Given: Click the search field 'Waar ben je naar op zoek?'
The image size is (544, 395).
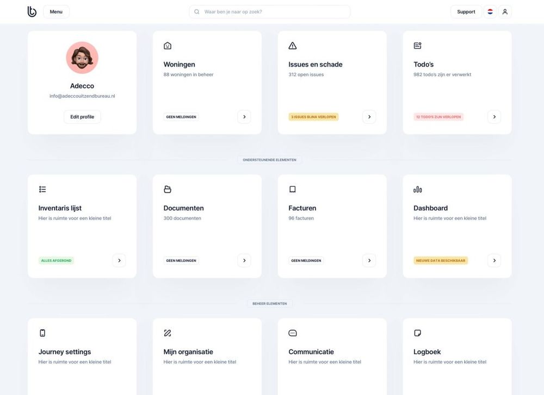Looking at the screenshot, I should click(270, 12).
